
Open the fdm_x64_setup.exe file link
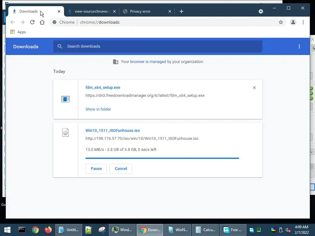[x=103, y=88]
